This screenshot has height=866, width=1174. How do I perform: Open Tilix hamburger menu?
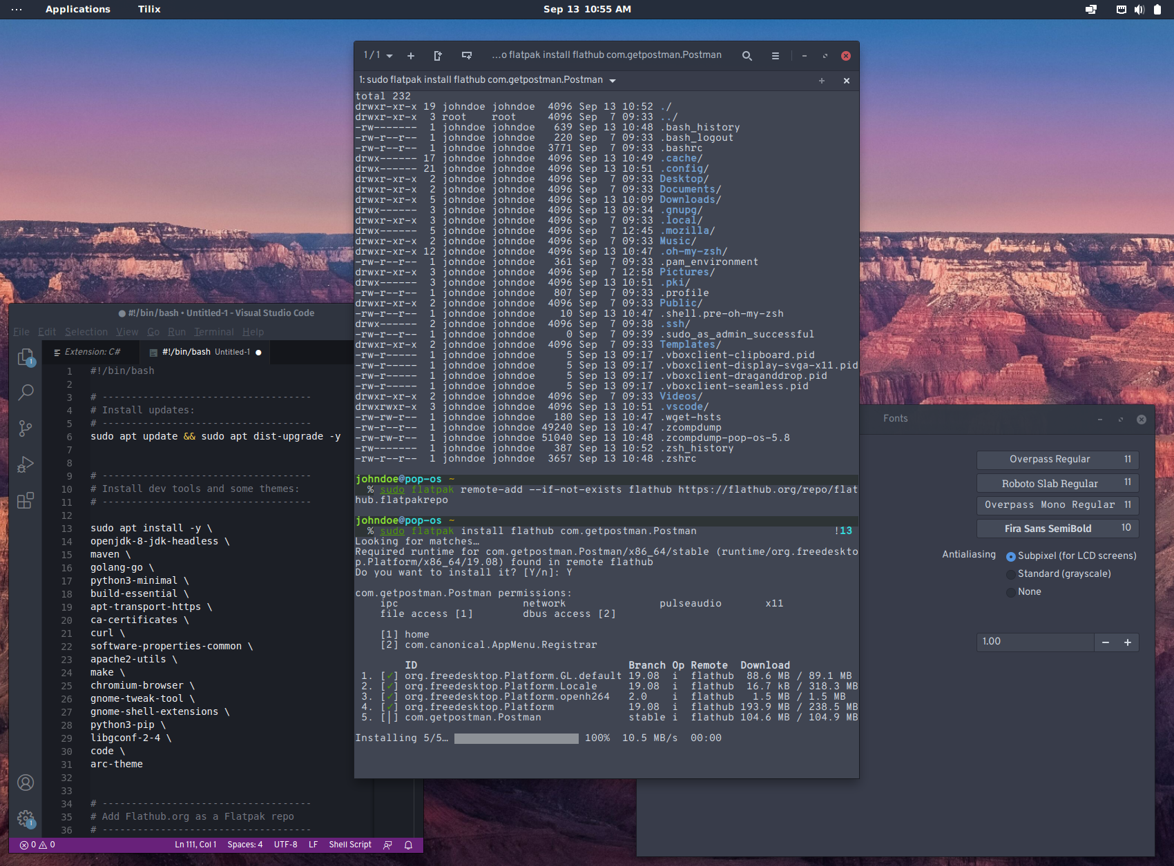point(776,56)
